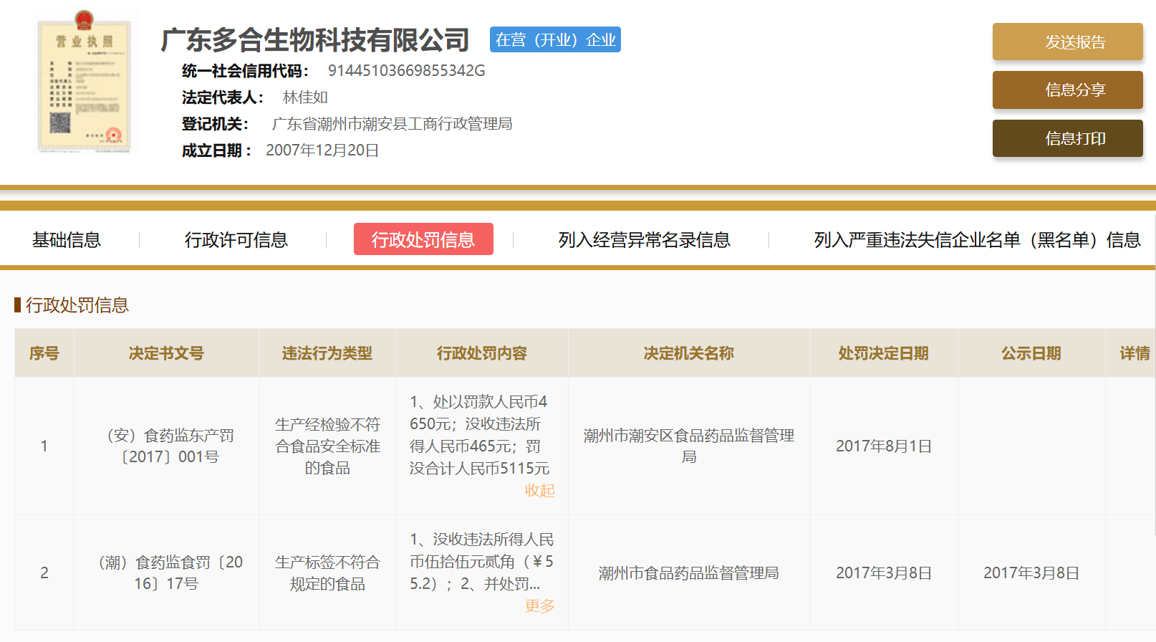Click the 决定机关名称 column header

pos(689,353)
